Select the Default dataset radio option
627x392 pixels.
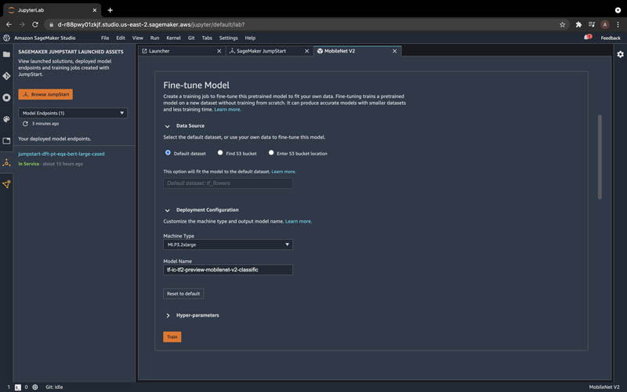[x=168, y=153]
